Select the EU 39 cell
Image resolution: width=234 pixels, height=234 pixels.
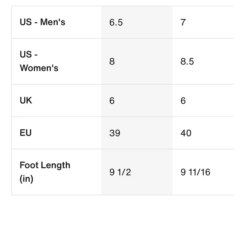pyautogui.click(x=137, y=133)
